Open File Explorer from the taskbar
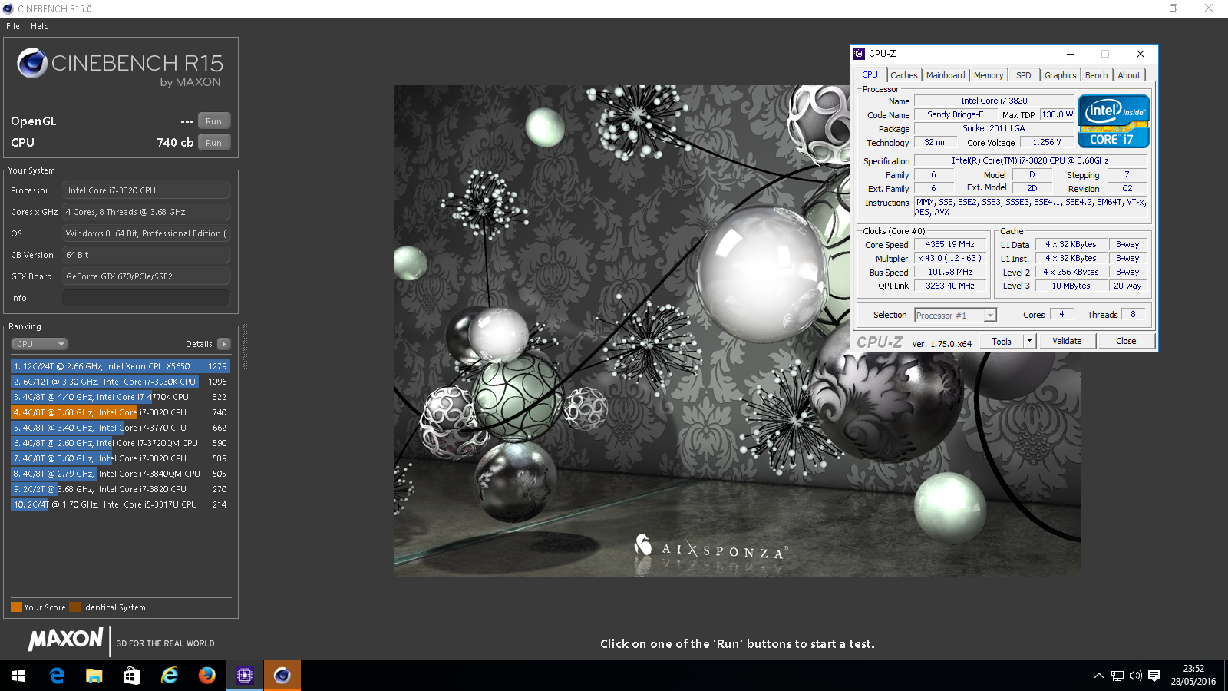1228x691 pixels. [94, 676]
